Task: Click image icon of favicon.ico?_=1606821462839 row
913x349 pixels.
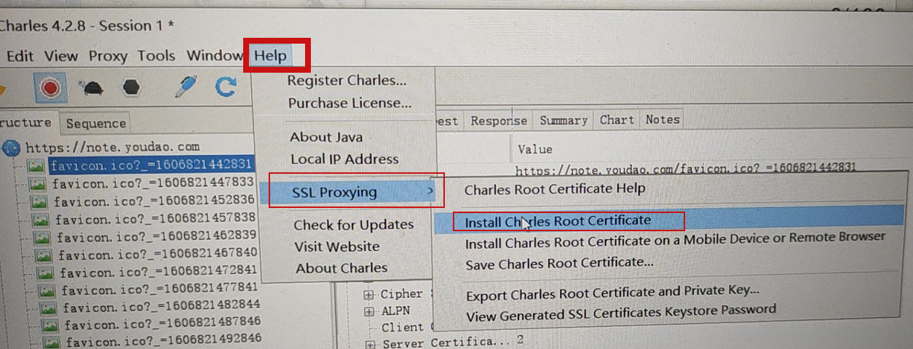Action: 43,237
